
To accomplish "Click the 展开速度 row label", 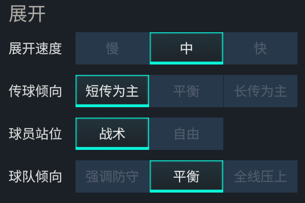I will (x=36, y=48).
